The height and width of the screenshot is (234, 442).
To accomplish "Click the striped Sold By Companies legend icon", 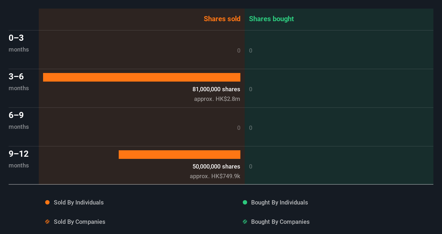I will pyautogui.click(x=47, y=222).
